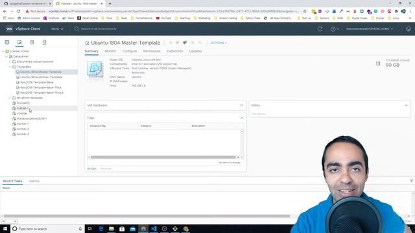Select the Docker01 virtual machine
This screenshot has height=233, width=415.
point(23,103)
